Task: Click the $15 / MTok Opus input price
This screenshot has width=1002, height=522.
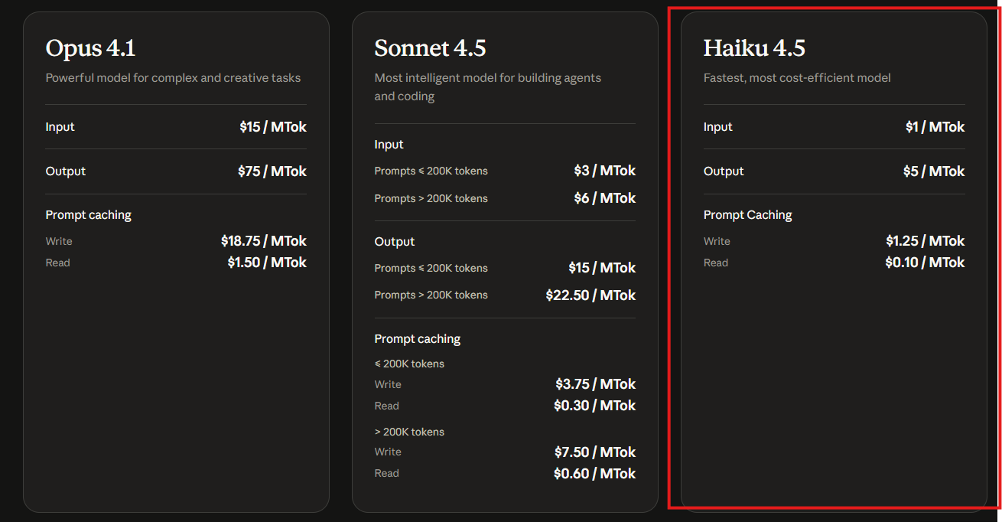Action: [272, 127]
